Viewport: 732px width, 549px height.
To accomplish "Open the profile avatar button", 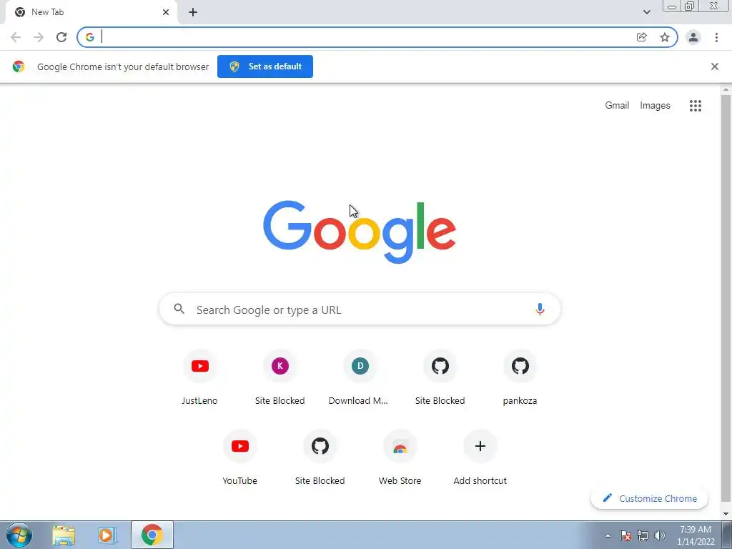I will click(693, 37).
